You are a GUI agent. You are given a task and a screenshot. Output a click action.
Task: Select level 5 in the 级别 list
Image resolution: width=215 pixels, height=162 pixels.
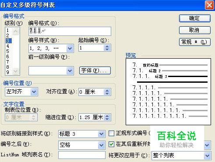7,51
